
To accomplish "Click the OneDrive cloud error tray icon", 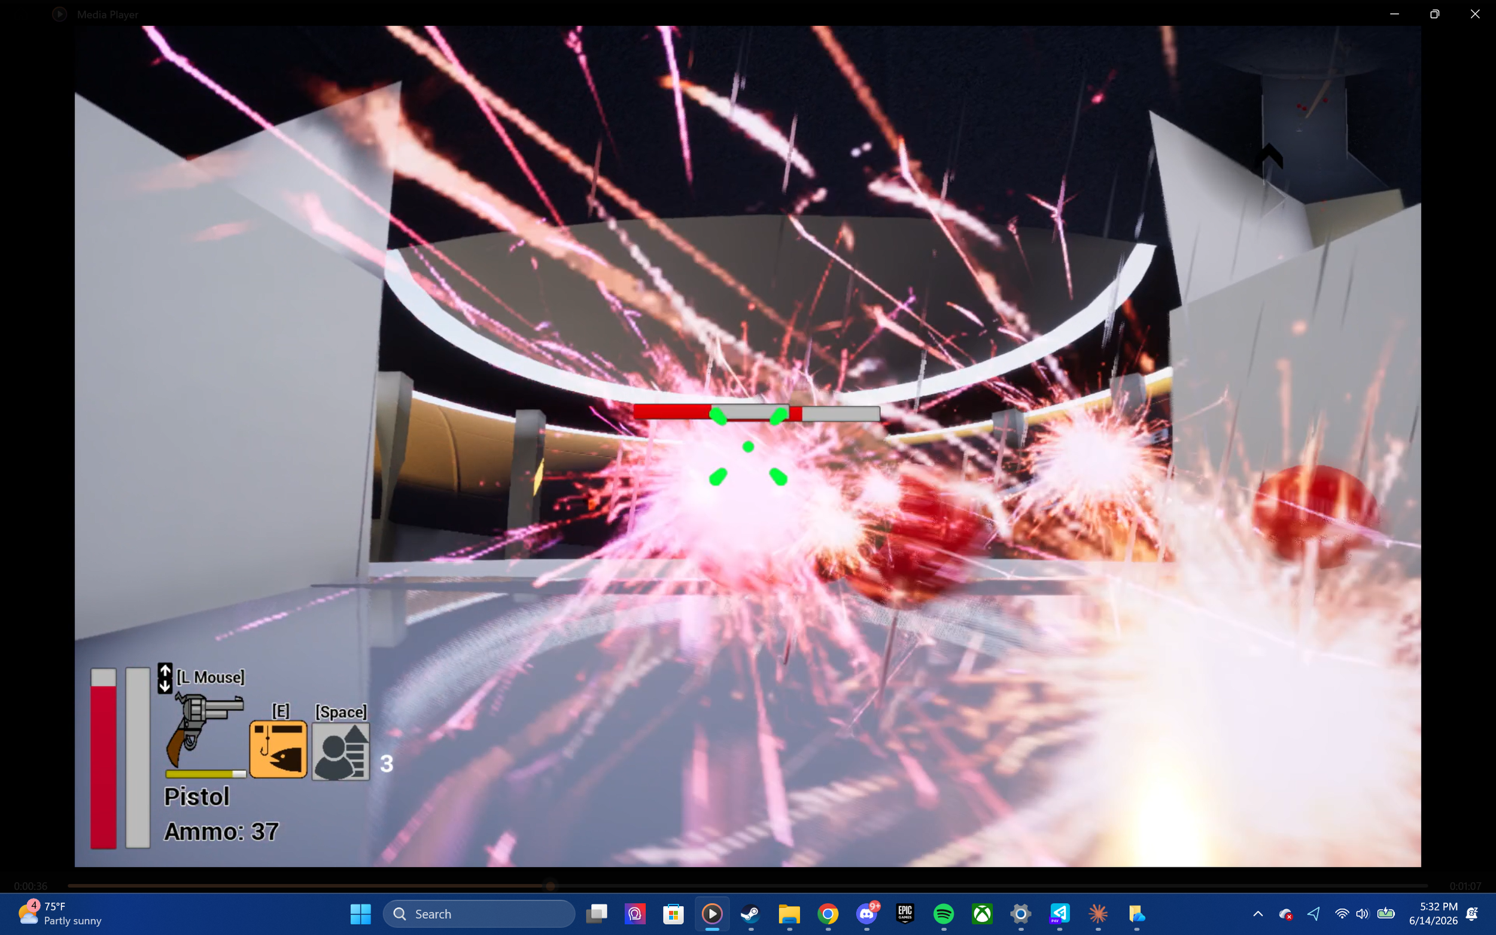I will 1286,913.
